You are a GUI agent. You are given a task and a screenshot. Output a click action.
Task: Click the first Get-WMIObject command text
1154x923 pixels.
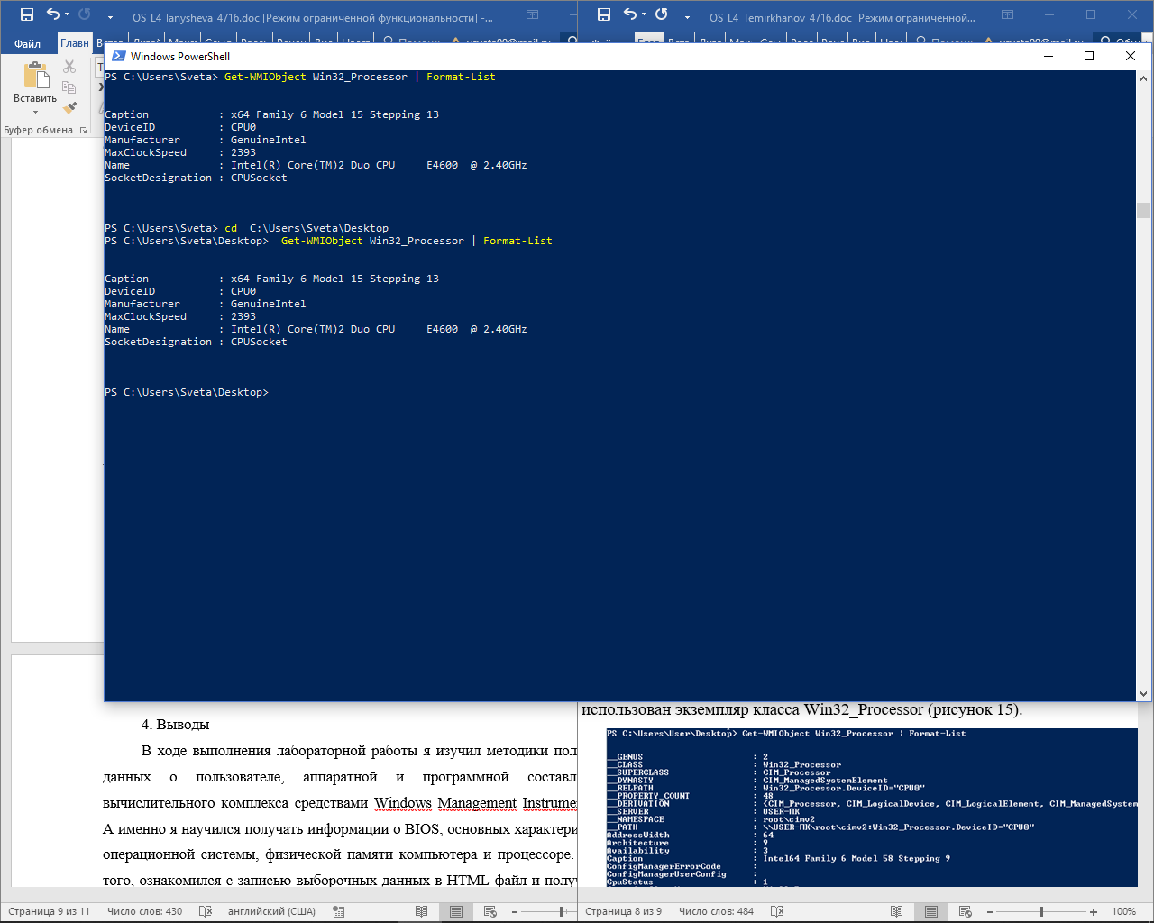tap(360, 77)
